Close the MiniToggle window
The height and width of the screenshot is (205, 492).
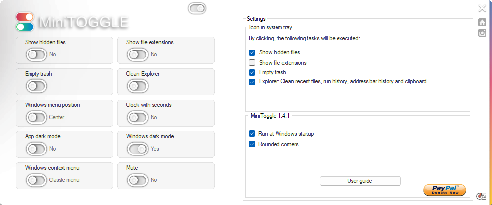click(x=482, y=8)
